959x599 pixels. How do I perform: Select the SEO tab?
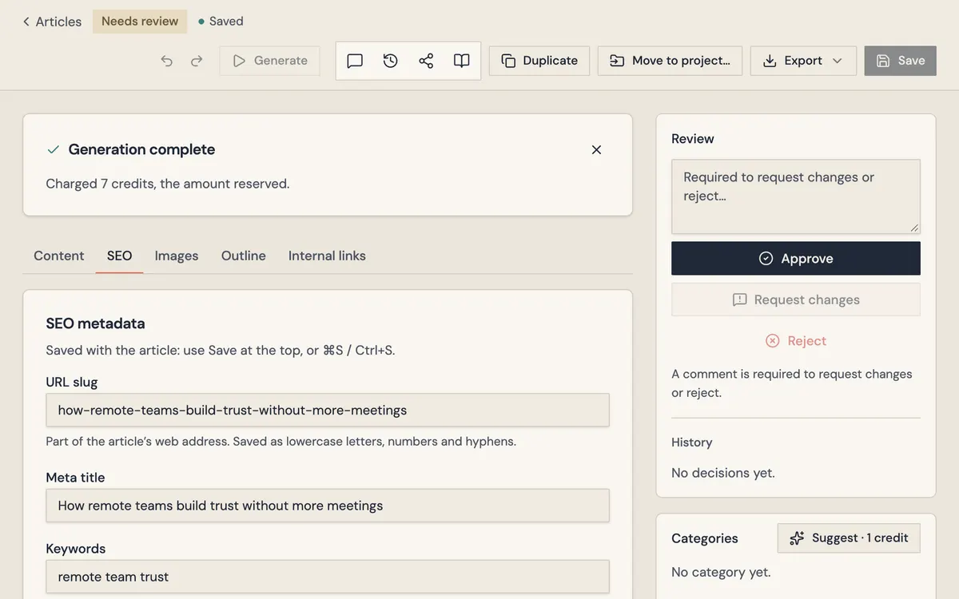coord(119,256)
